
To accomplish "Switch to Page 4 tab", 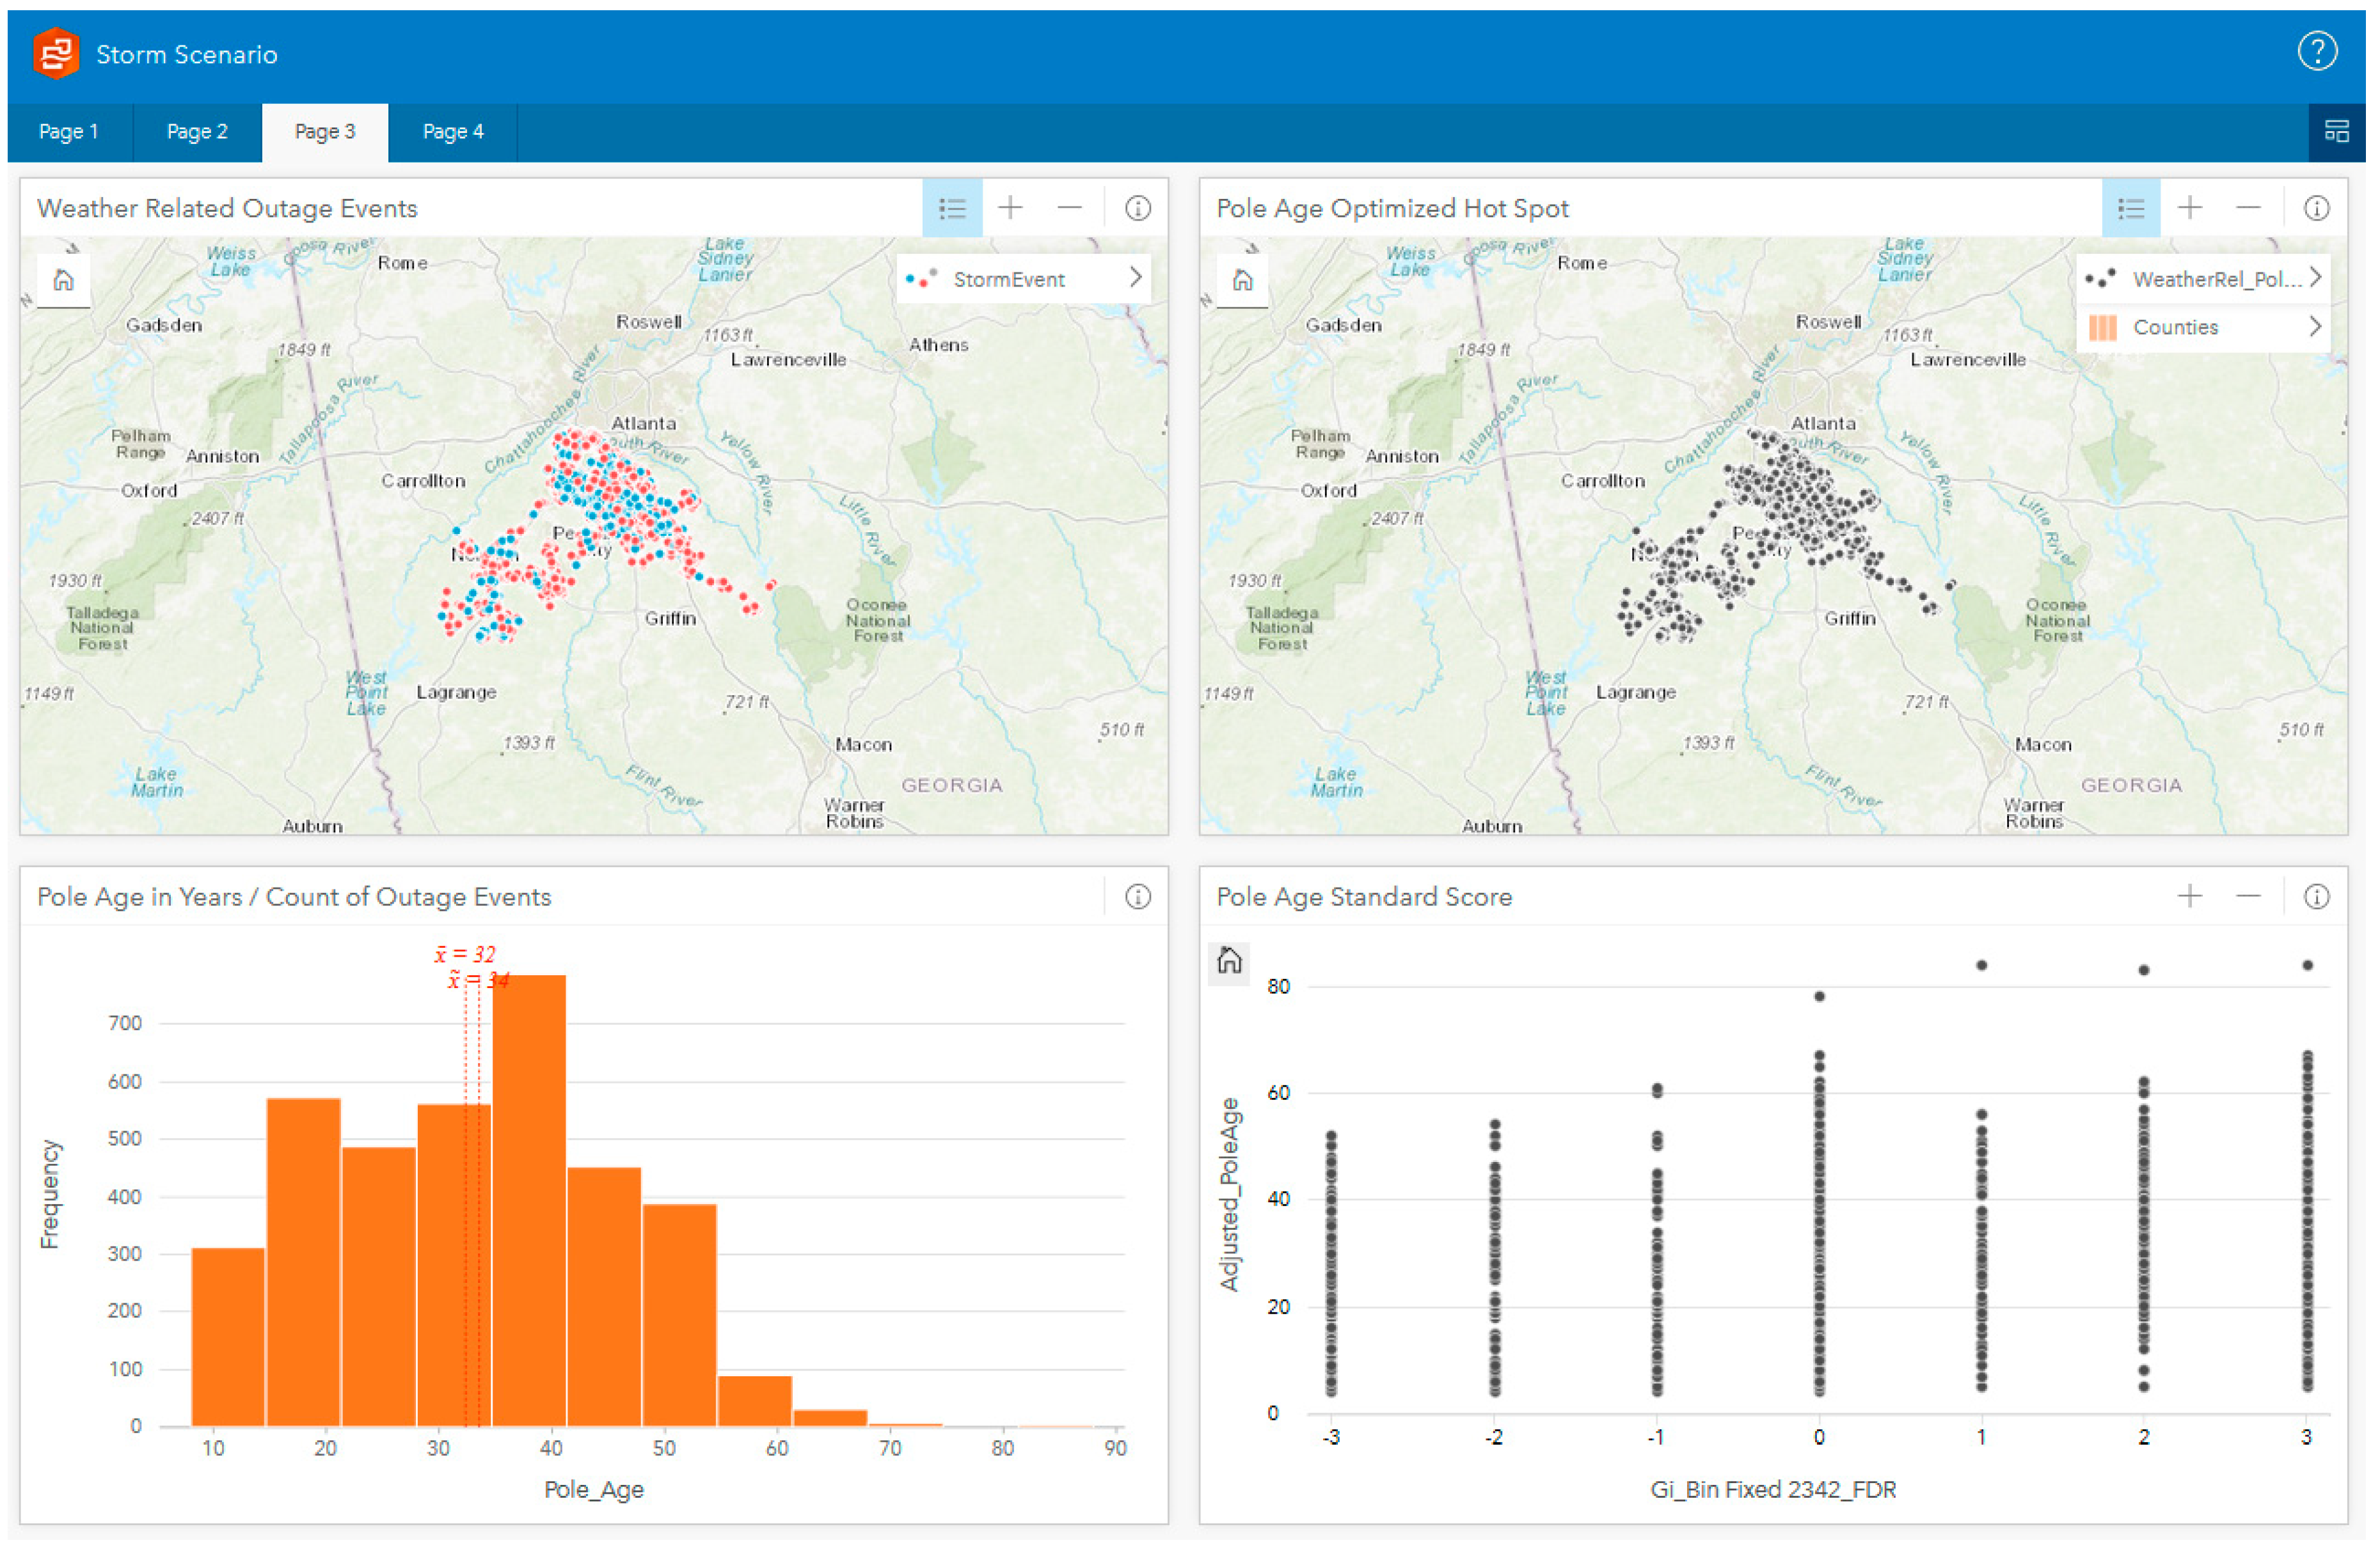I will (453, 132).
